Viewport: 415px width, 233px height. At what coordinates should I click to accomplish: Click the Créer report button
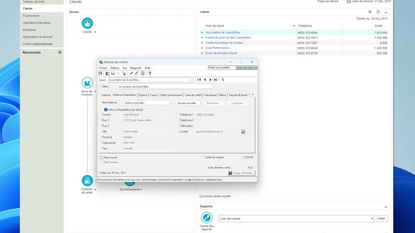pos(381,219)
